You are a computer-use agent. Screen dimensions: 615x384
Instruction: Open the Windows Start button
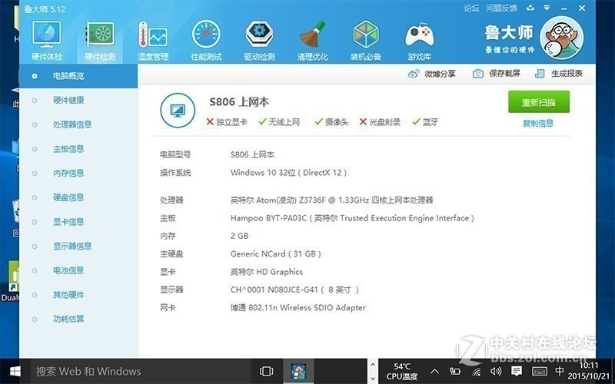(15, 371)
